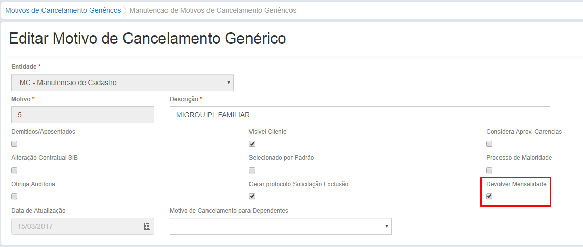Click the Considera Aprov. Carencias label
583x247 pixels.
tap(524, 131)
